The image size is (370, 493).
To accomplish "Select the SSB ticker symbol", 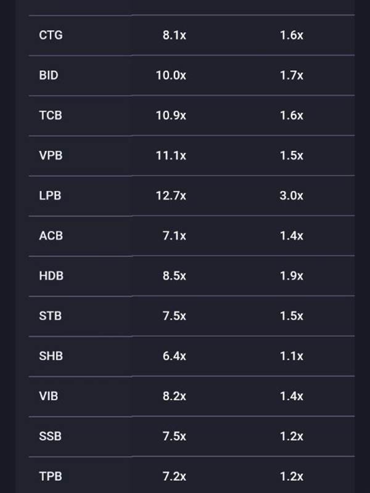I will coord(50,436).
